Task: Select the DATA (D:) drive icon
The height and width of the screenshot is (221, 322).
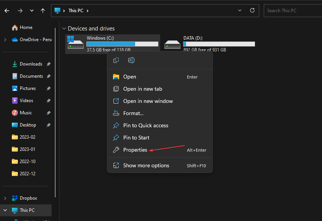Action: (x=172, y=44)
